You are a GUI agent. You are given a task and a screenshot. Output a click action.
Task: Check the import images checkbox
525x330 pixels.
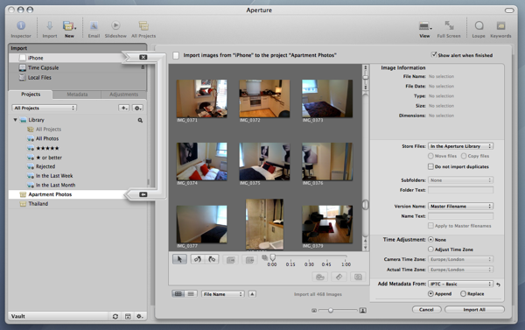coord(176,55)
